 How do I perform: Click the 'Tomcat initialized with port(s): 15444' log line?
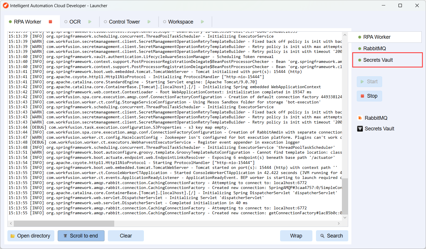tap(155, 72)
